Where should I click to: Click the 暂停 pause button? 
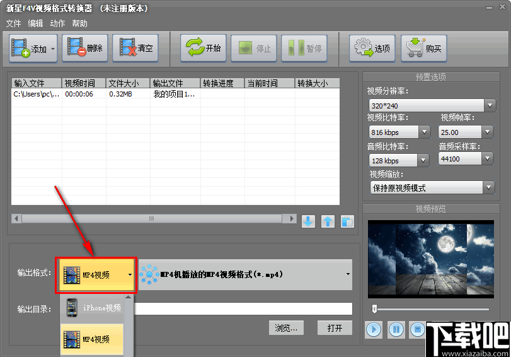pos(304,48)
